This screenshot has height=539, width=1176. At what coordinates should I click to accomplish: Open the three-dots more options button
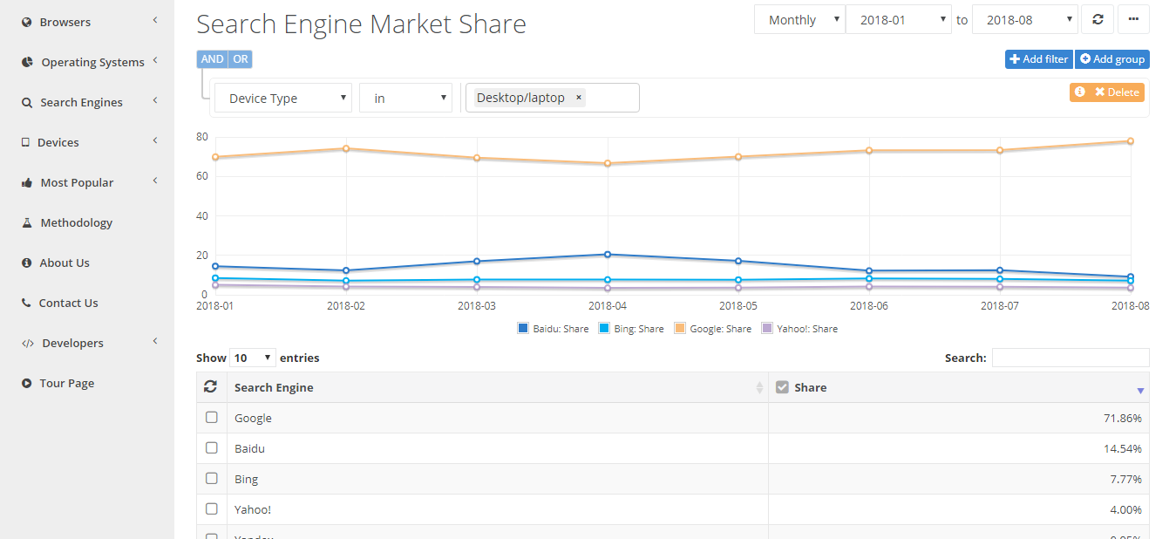(1132, 19)
